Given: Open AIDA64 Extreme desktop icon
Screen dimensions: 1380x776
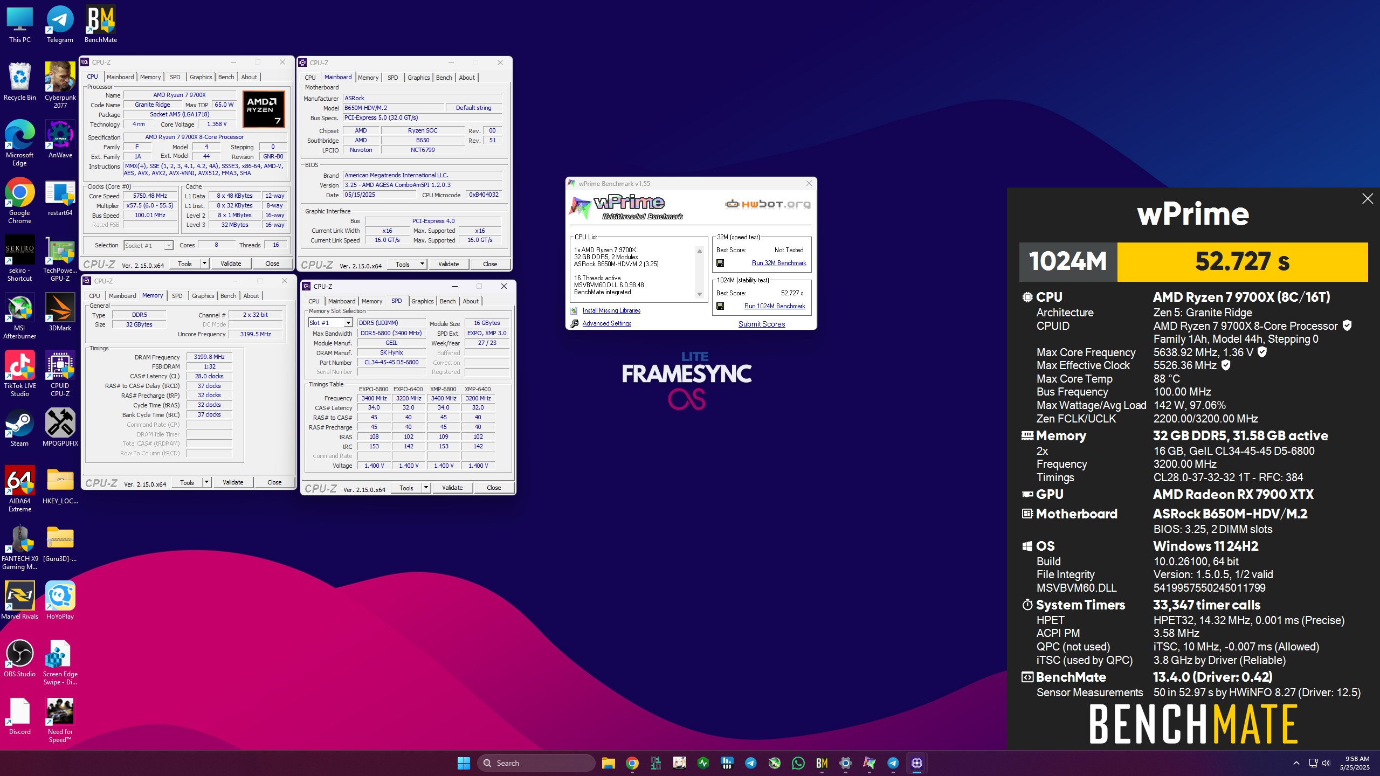Looking at the screenshot, I should click(20, 489).
